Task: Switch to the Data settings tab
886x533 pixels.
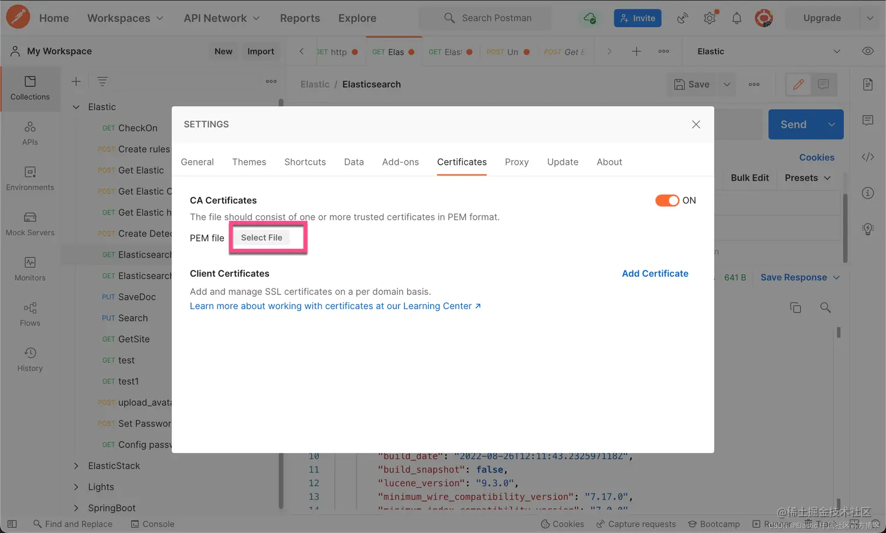Action: click(354, 162)
